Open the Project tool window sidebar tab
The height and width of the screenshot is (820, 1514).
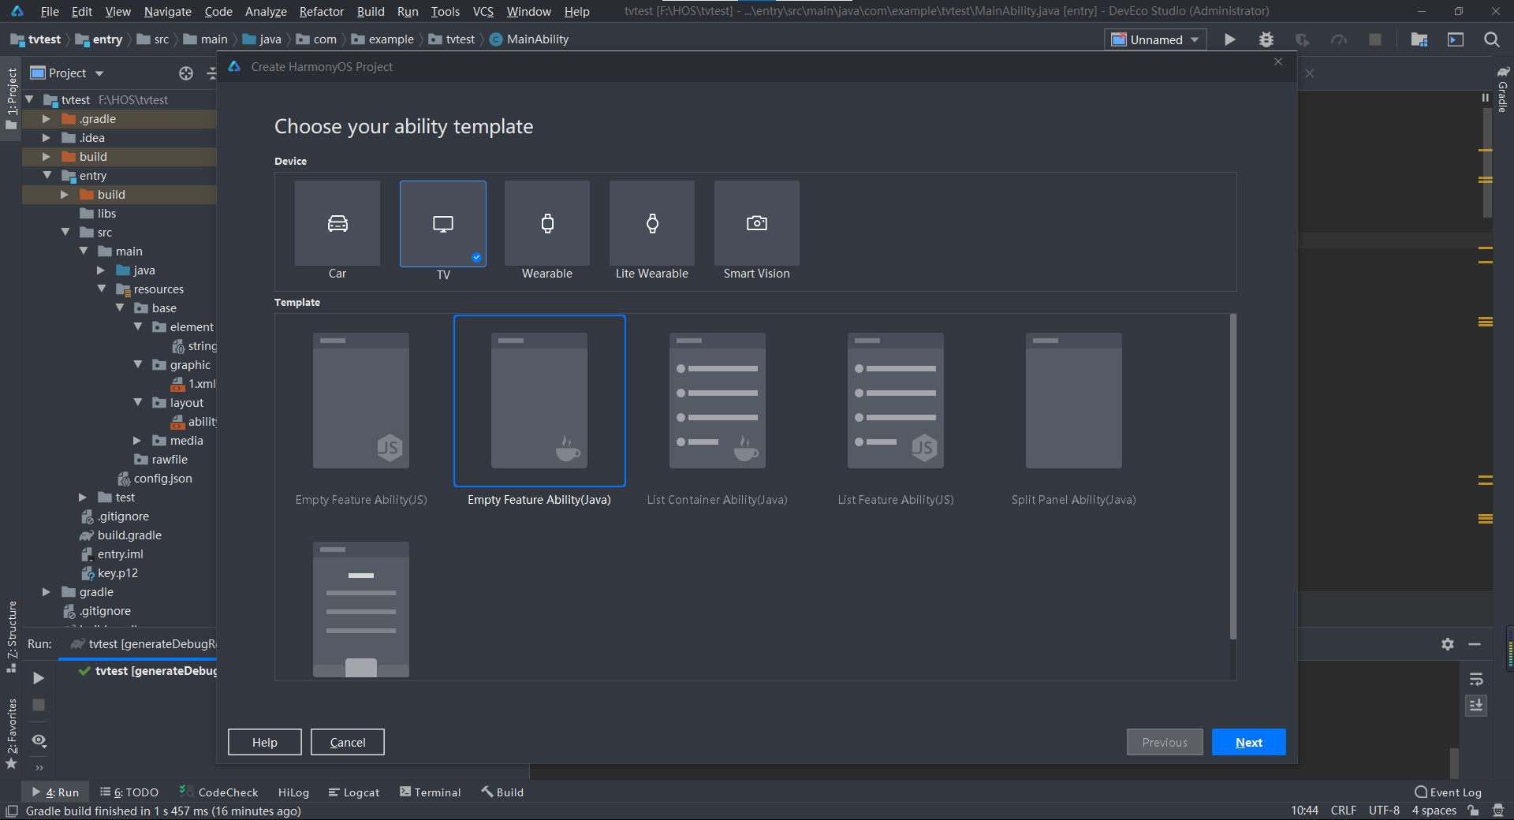click(x=11, y=98)
